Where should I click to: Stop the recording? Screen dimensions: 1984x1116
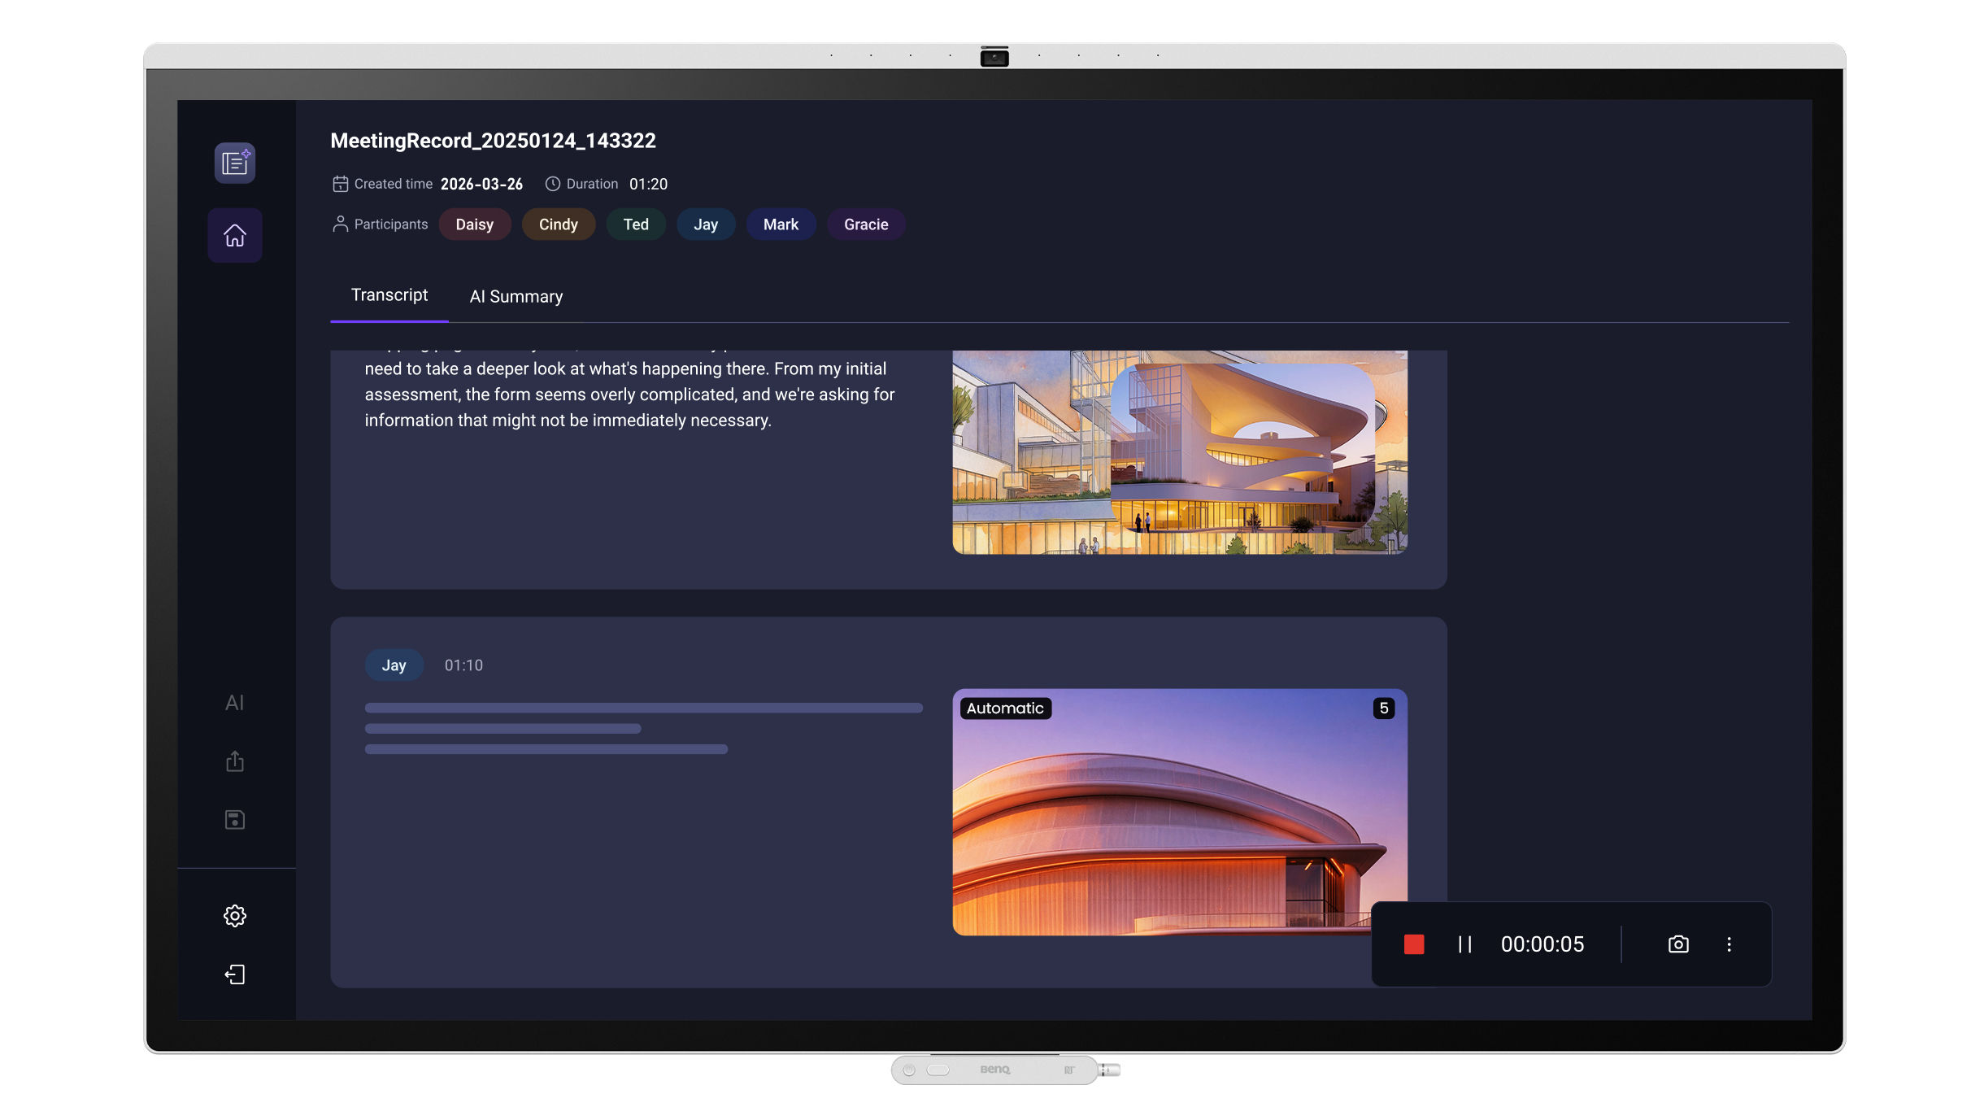(1415, 944)
